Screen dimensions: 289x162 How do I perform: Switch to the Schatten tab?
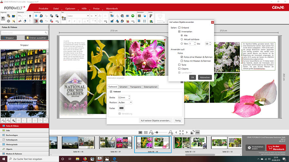pyautogui.click(x=123, y=87)
